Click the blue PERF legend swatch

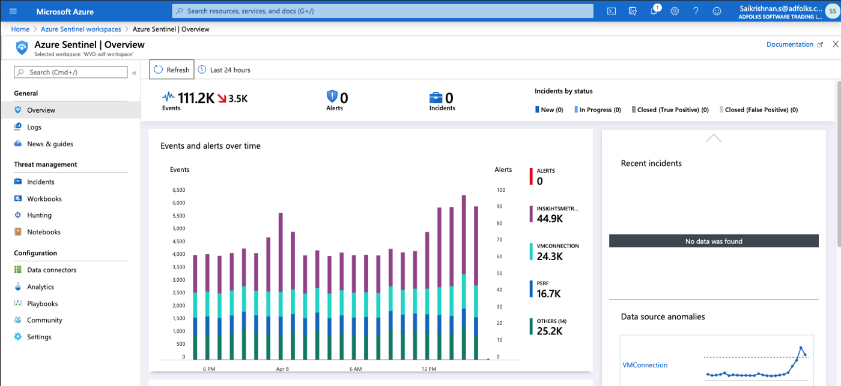531,289
